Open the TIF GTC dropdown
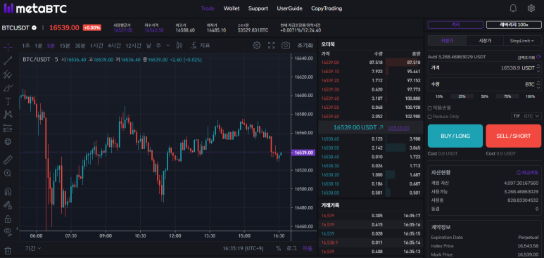544x258 pixels. click(526, 116)
